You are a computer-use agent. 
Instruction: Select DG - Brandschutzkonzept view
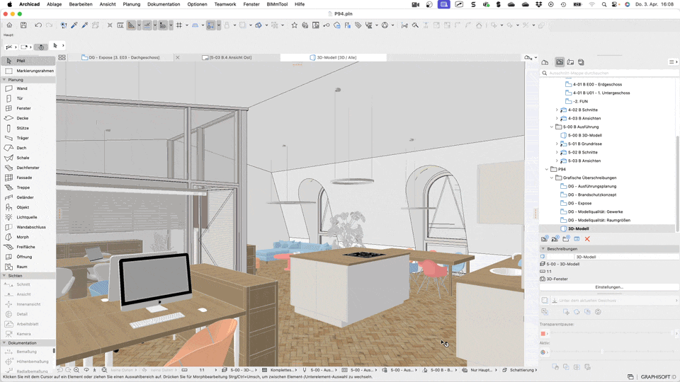[592, 195]
